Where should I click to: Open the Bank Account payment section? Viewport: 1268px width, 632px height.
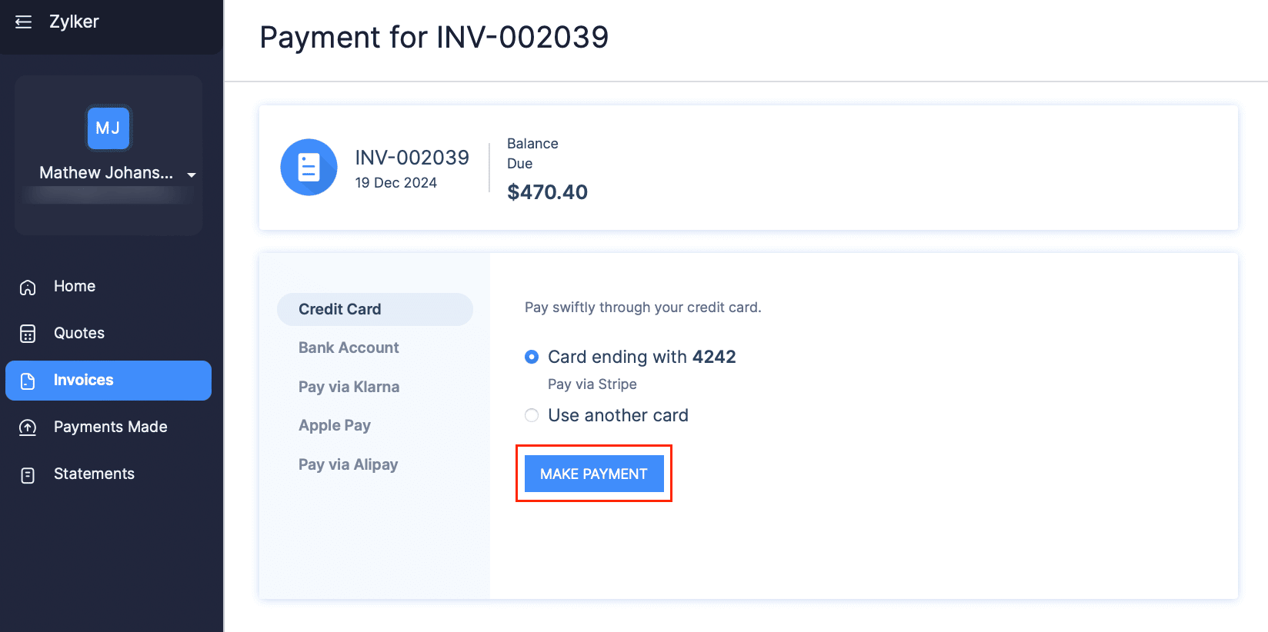(x=348, y=348)
